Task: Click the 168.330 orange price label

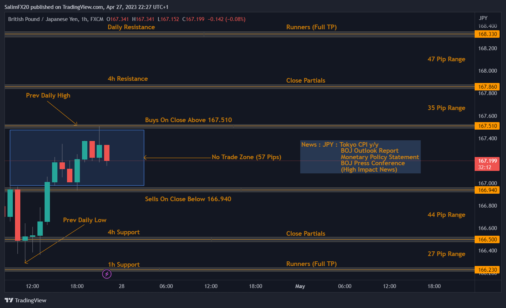Action: [x=487, y=34]
